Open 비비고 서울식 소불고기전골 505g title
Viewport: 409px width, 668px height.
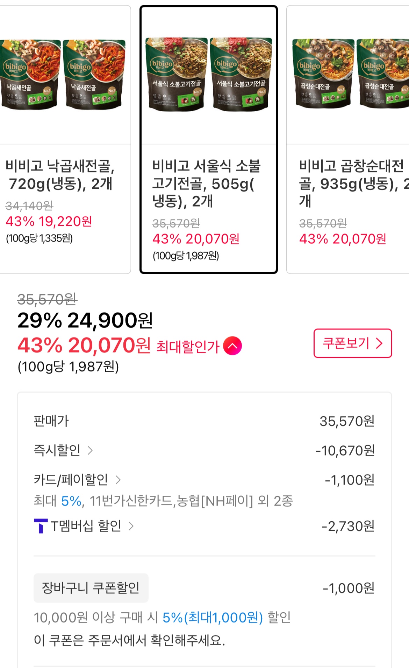tap(206, 183)
